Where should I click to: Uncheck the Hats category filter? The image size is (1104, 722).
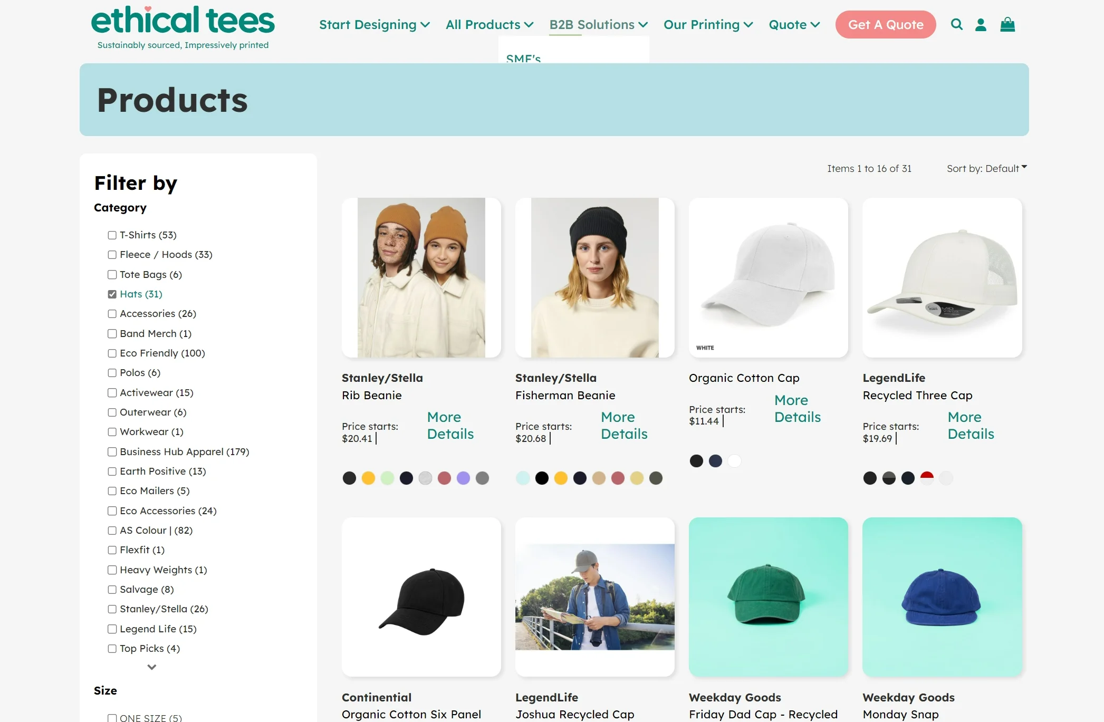(111, 294)
